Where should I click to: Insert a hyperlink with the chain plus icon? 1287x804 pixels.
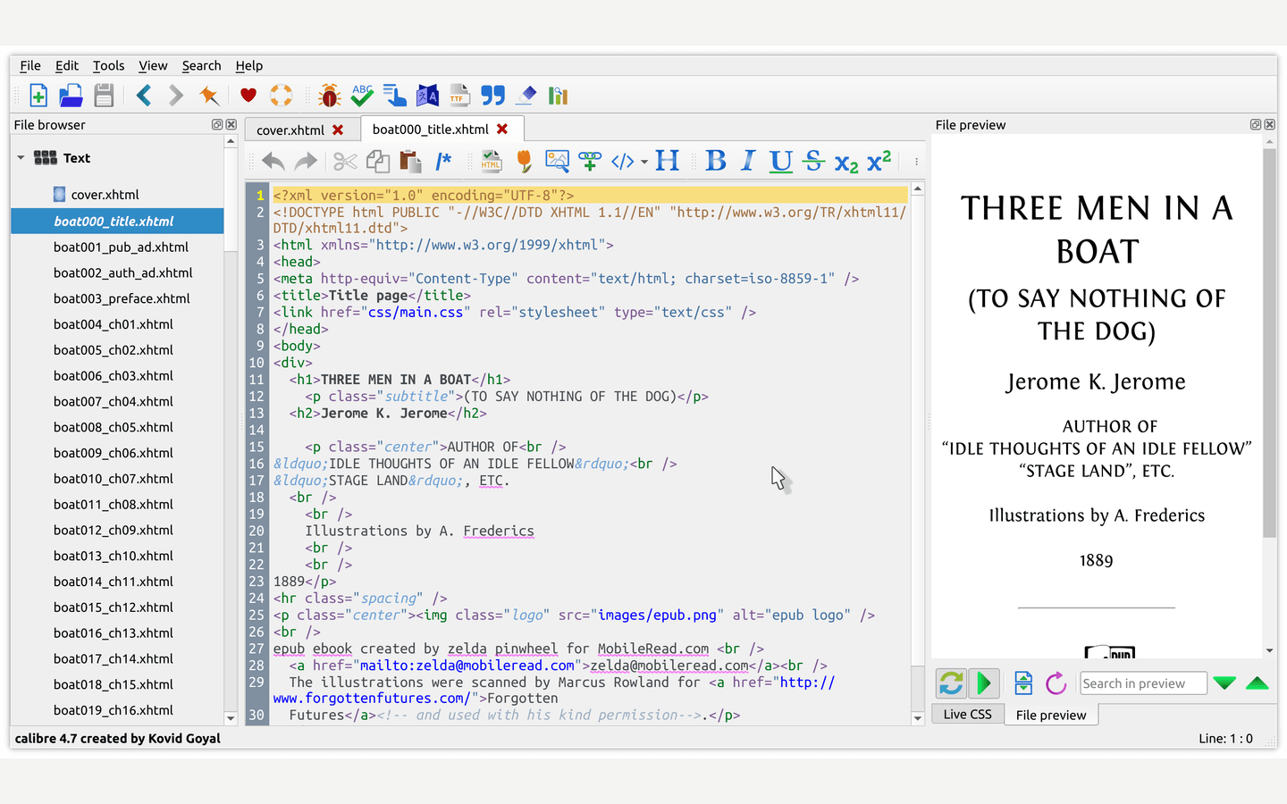pyautogui.click(x=590, y=162)
